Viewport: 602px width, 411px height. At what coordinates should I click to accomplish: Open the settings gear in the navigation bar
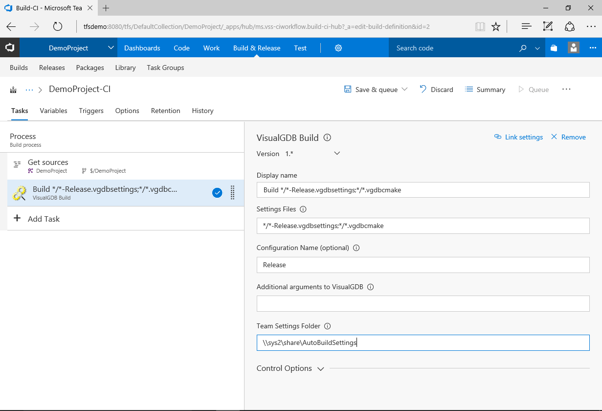338,48
